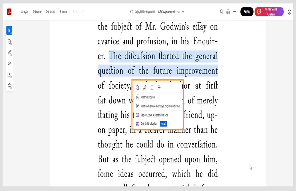Open the three-dot more options menu
Viewport: 296px width, 191px height.
coord(235,12)
